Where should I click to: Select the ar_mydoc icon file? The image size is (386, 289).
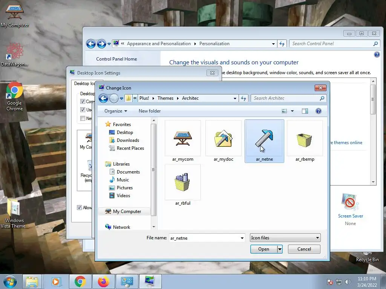coord(223,141)
